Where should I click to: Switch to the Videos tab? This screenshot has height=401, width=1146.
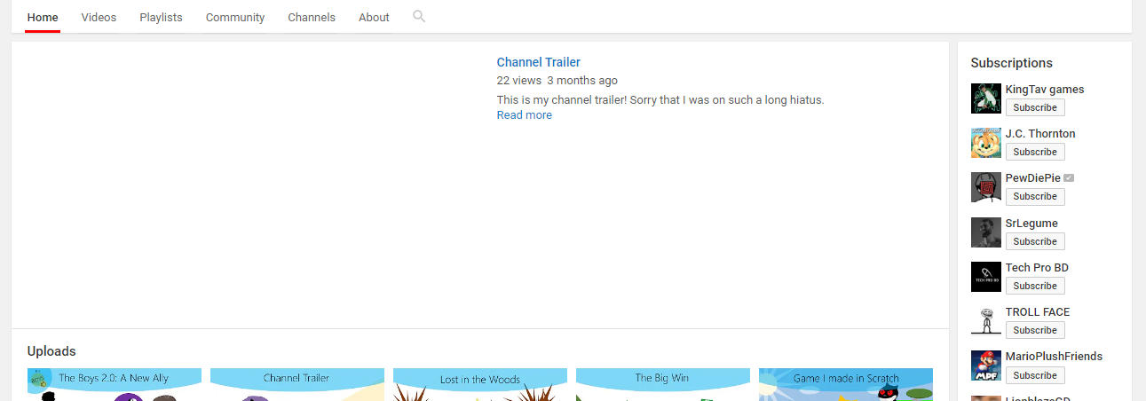pos(99,17)
